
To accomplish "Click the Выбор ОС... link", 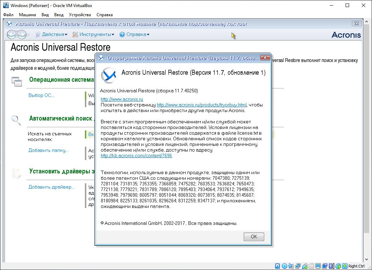I will (x=41, y=96).
